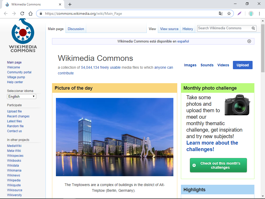Click the freely usable link
Viewport: 265px width, 199px height.
click(110, 67)
